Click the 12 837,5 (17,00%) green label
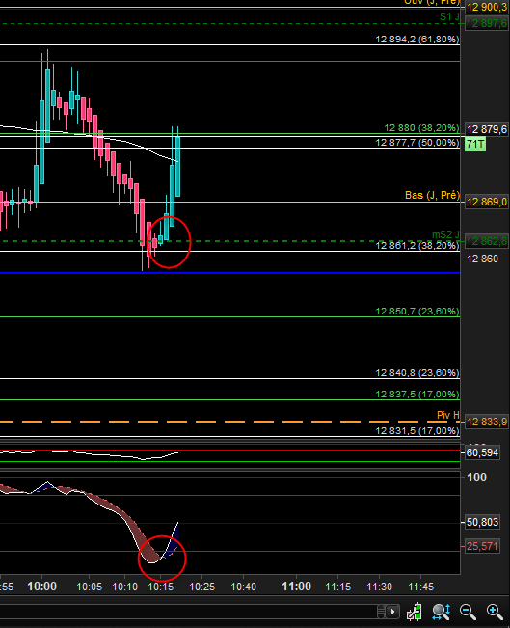This screenshot has width=510, height=628. point(417,395)
